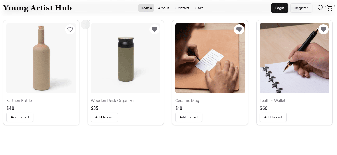Click the Register button
The height and width of the screenshot is (155, 337).
click(x=301, y=8)
